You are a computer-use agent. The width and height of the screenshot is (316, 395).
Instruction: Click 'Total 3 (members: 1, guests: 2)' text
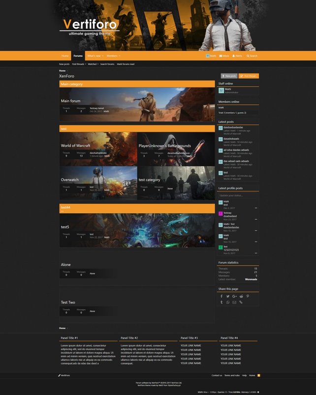point(232,113)
